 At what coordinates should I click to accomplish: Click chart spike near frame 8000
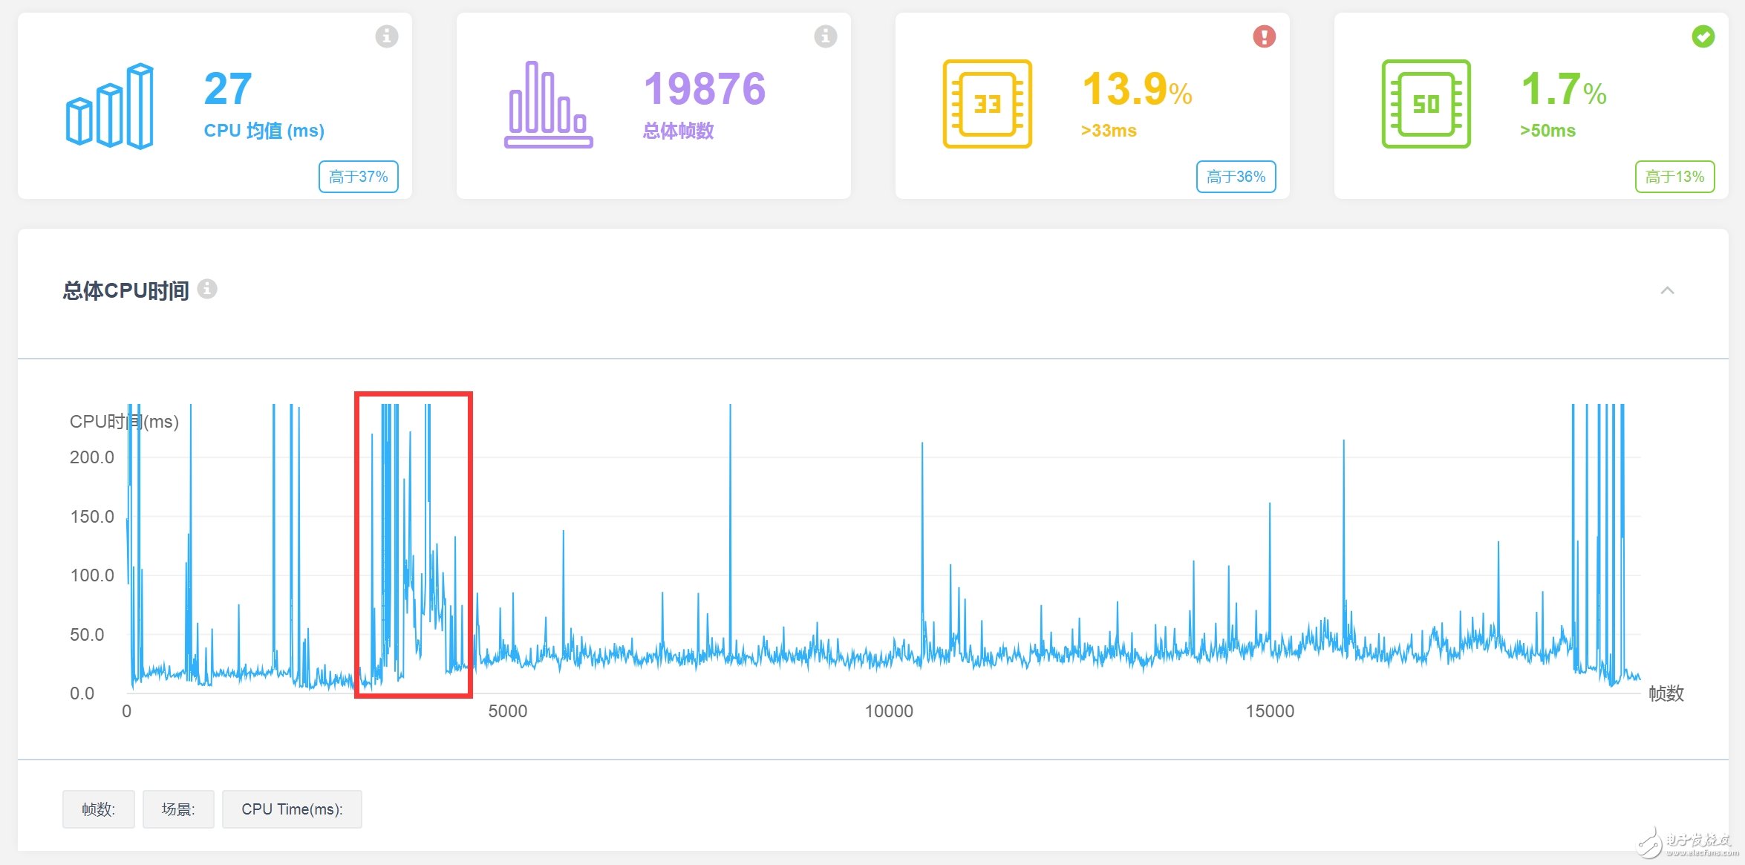pyautogui.click(x=730, y=520)
